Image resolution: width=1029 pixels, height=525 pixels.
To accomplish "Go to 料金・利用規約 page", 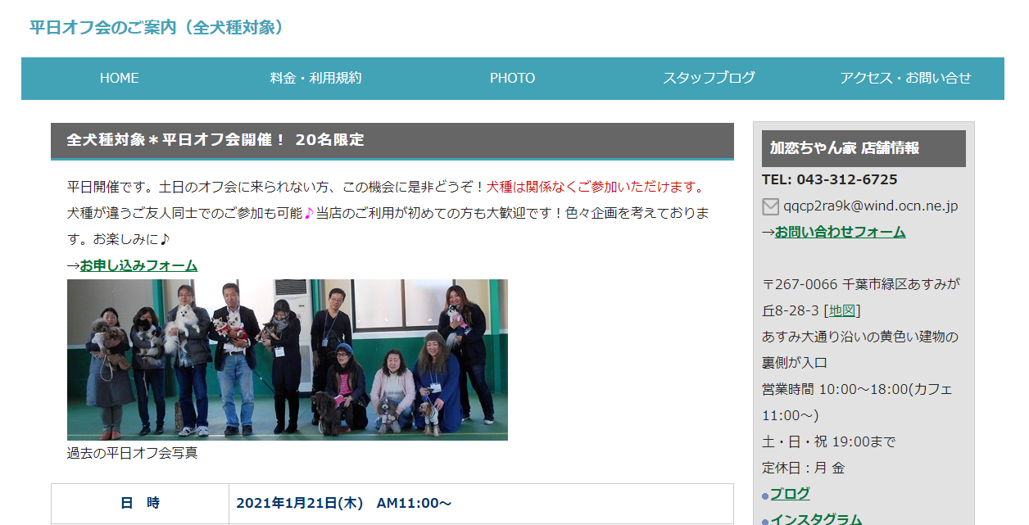I will pos(315,78).
